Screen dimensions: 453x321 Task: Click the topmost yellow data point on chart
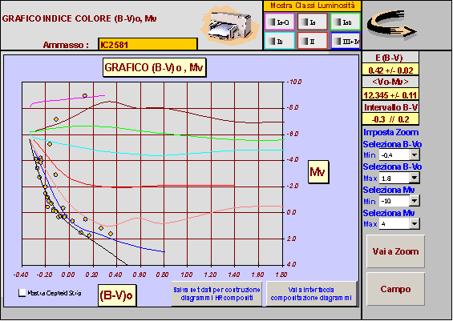(85, 95)
